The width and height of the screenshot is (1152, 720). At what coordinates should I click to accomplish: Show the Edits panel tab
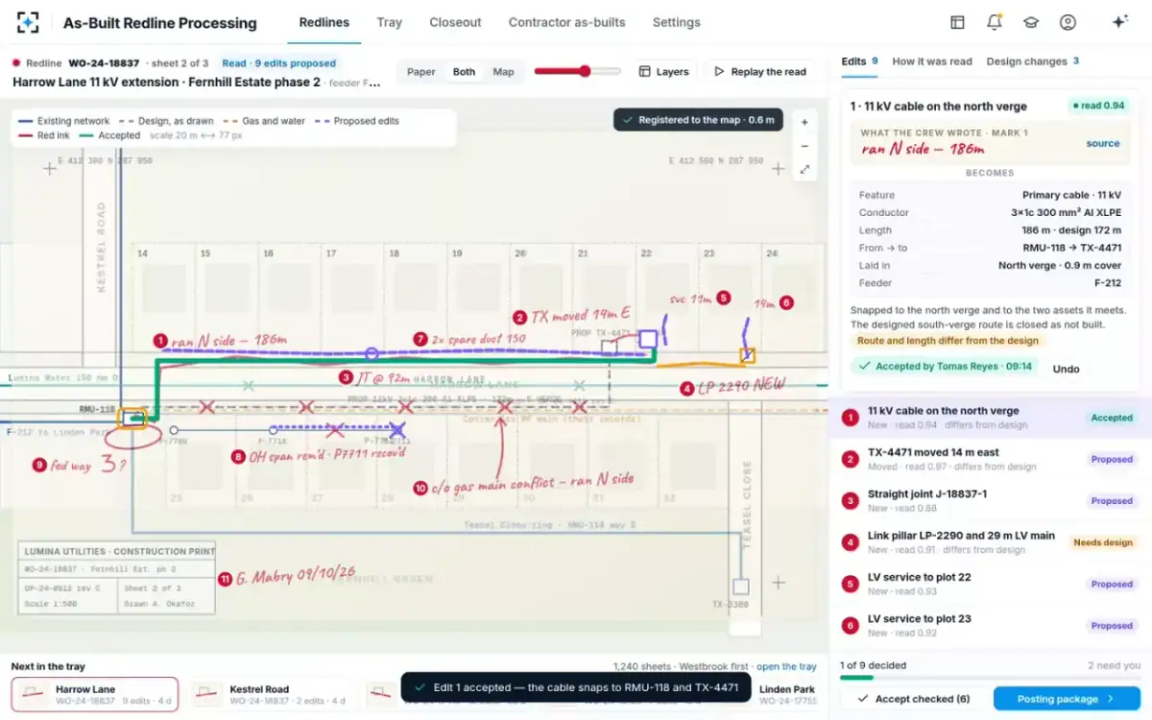coord(860,61)
